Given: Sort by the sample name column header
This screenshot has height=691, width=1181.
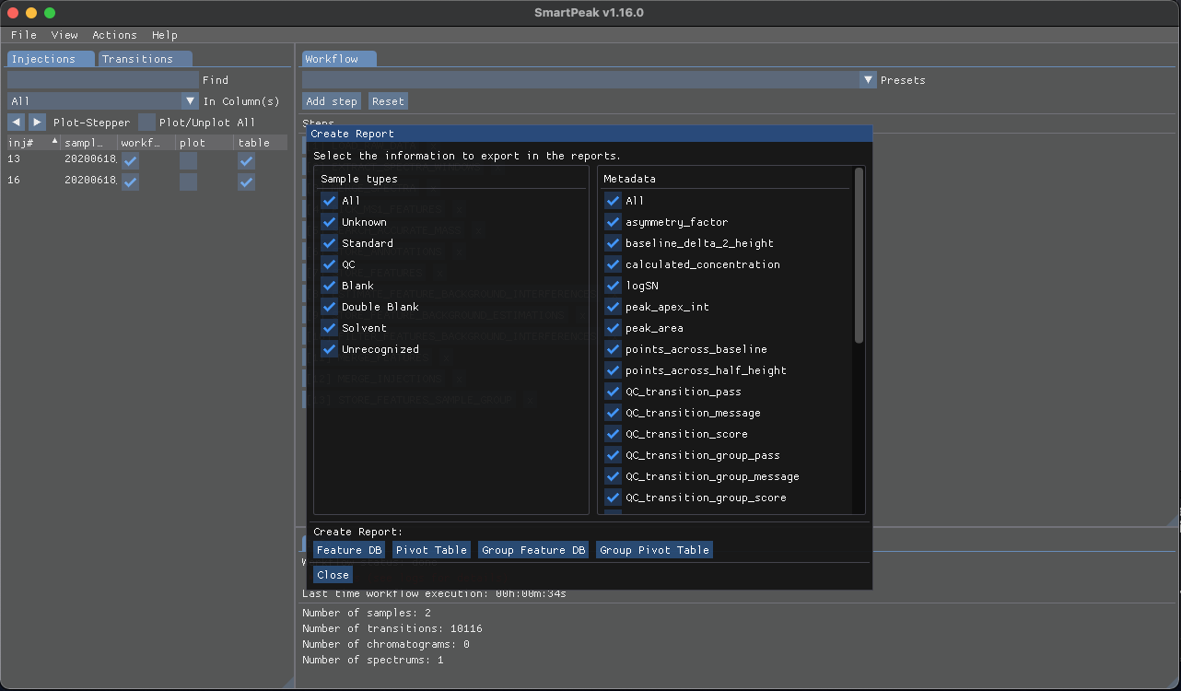Looking at the screenshot, I should tap(89, 143).
